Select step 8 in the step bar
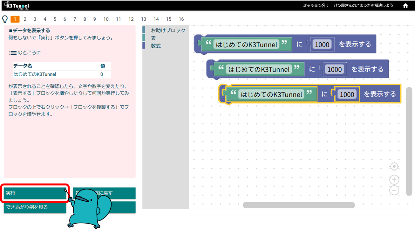This screenshot has height=229, width=415. pyautogui.click(x=85, y=19)
